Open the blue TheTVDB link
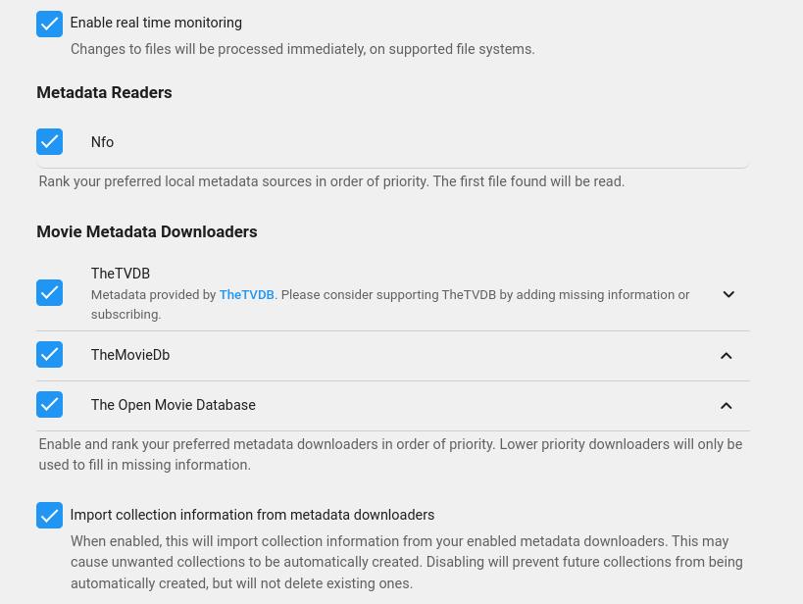803x604 pixels. click(x=246, y=295)
